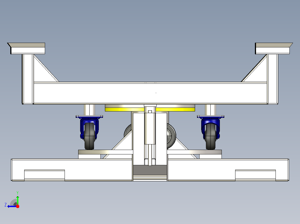Click the blue Z axis arrow of the triad
Viewport: 300px width, 224px height.
(x=11, y=206)
